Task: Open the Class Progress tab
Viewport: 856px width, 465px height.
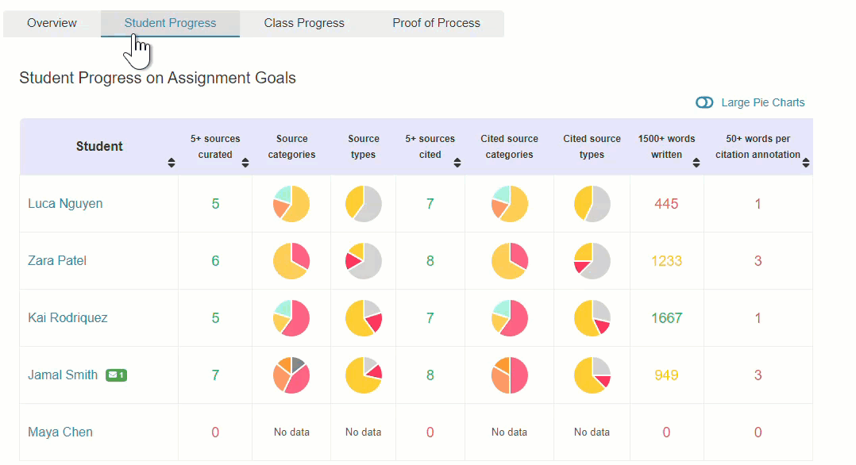Action: pos(304,23)
